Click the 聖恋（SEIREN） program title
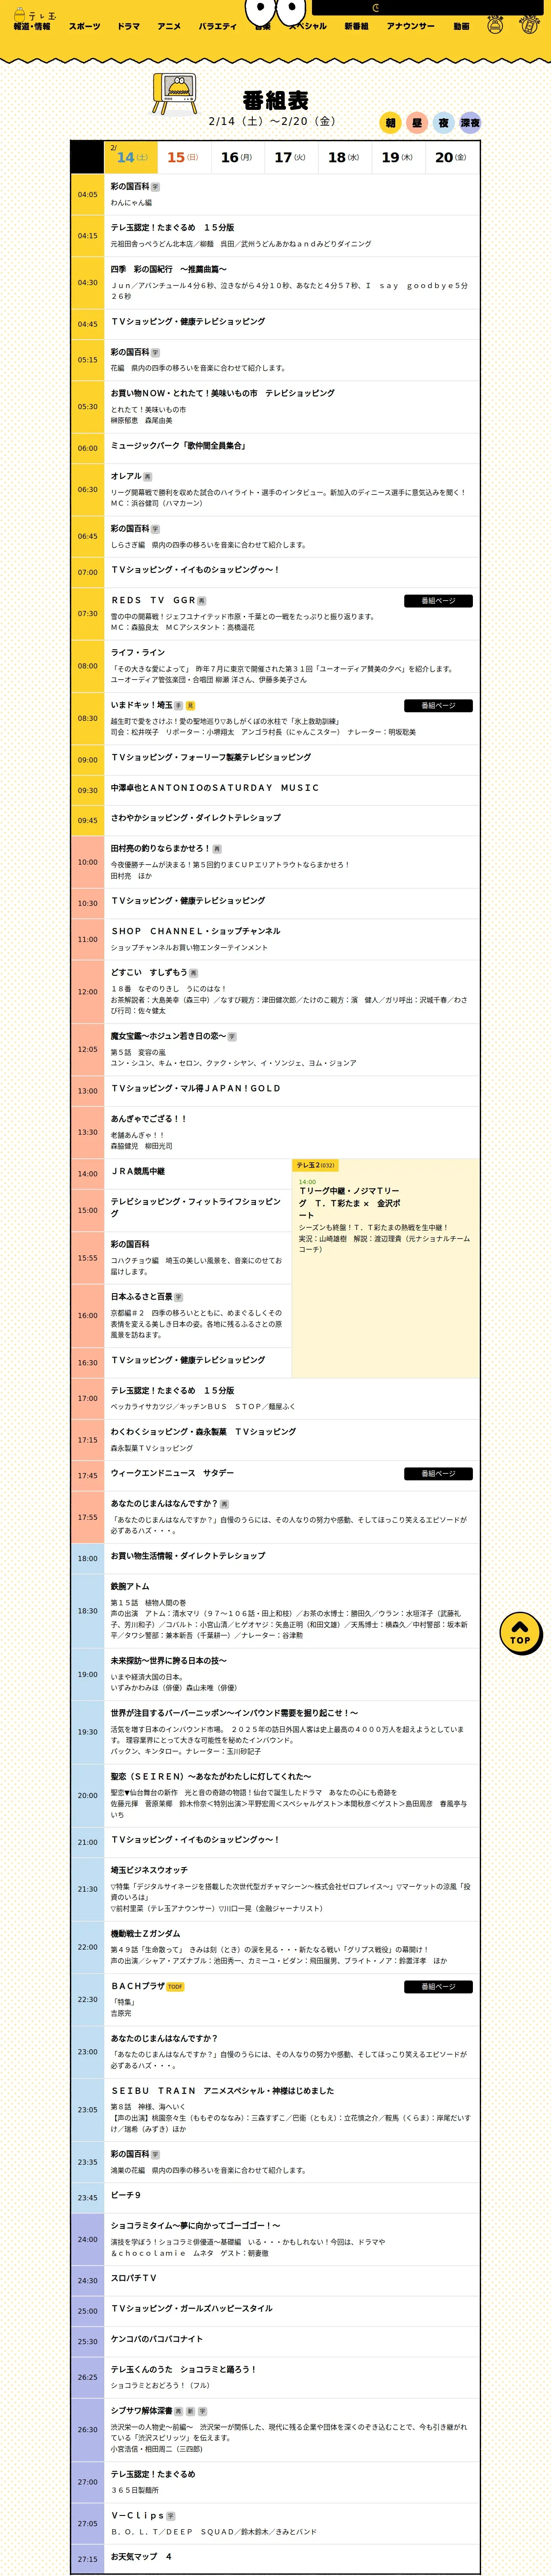 coord(211,1777)
